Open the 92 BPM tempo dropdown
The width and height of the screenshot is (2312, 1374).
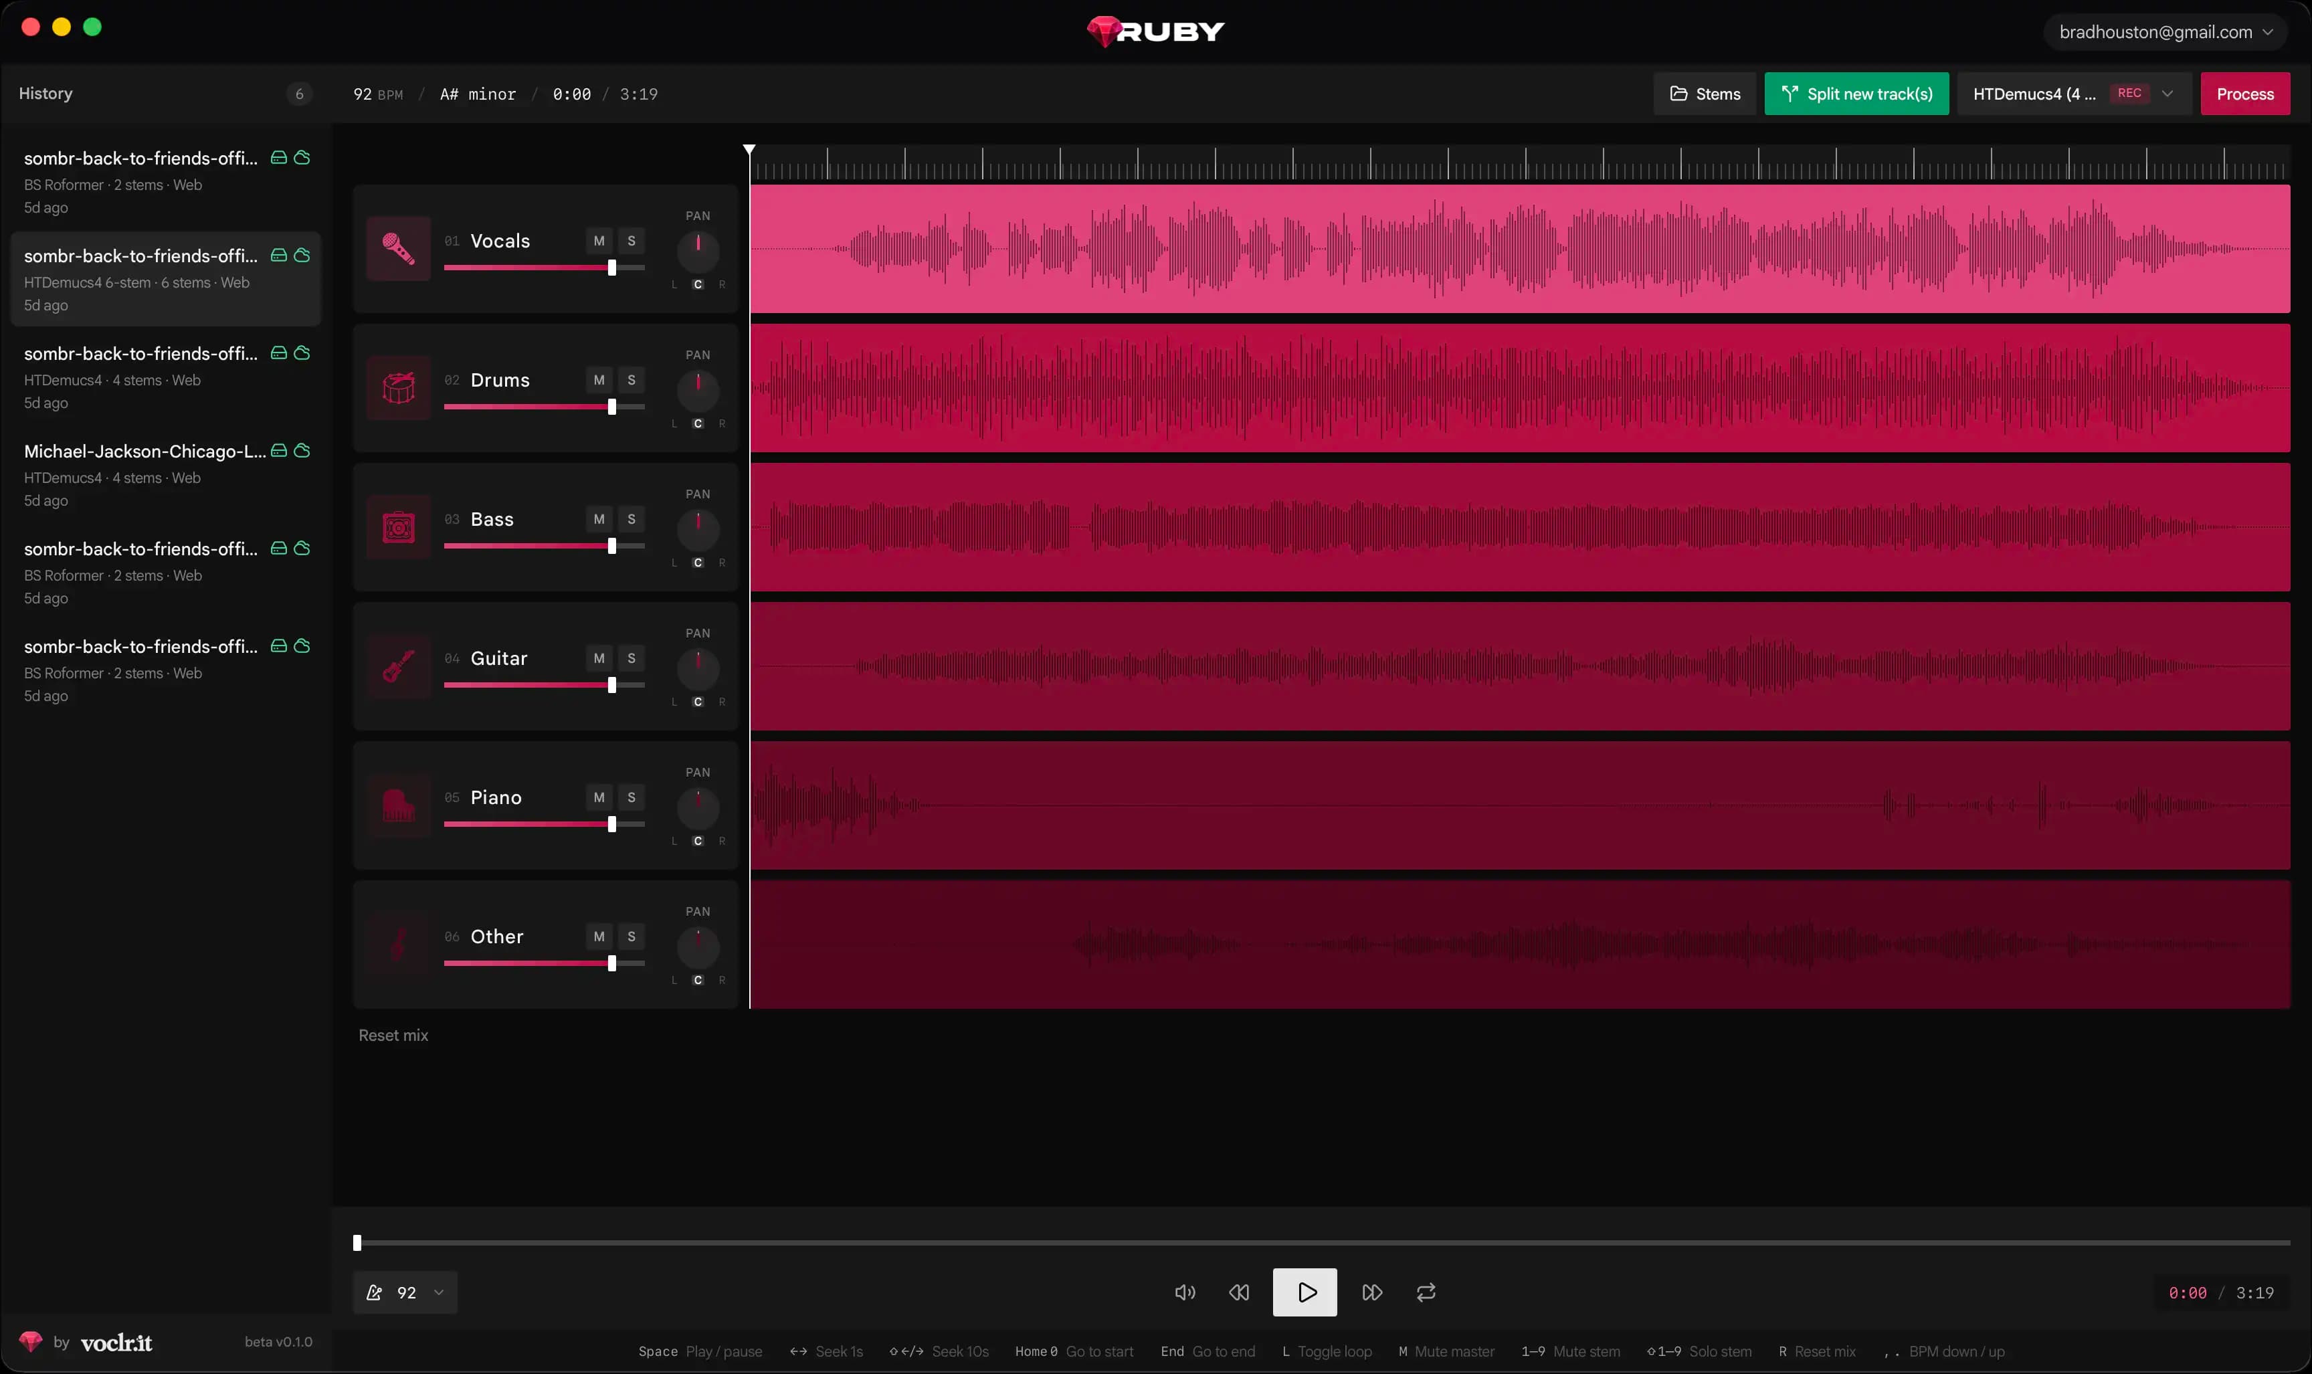coord(405,1292)
